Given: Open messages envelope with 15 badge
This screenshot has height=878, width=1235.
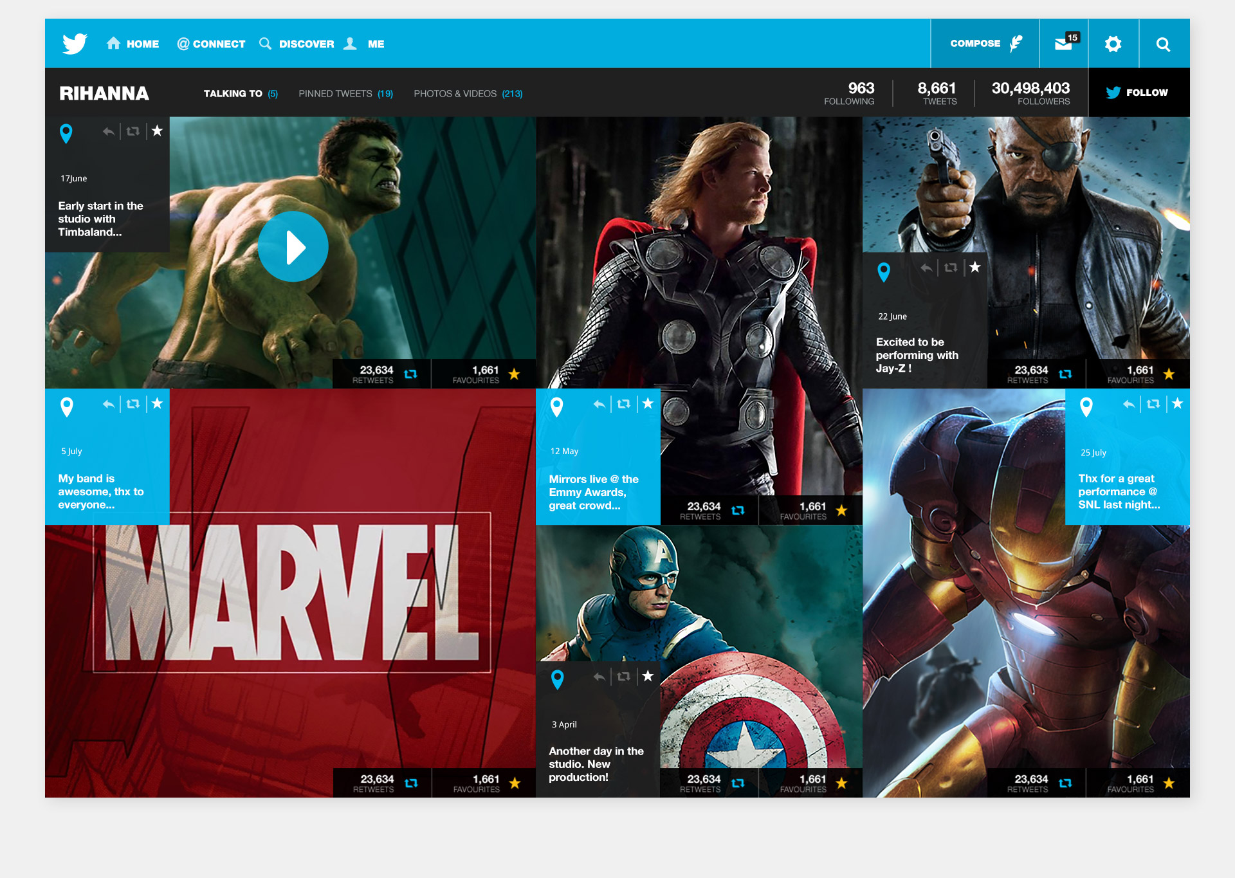Looking at the screenshot, I should pyautogui.click(x=1063, y=44).
